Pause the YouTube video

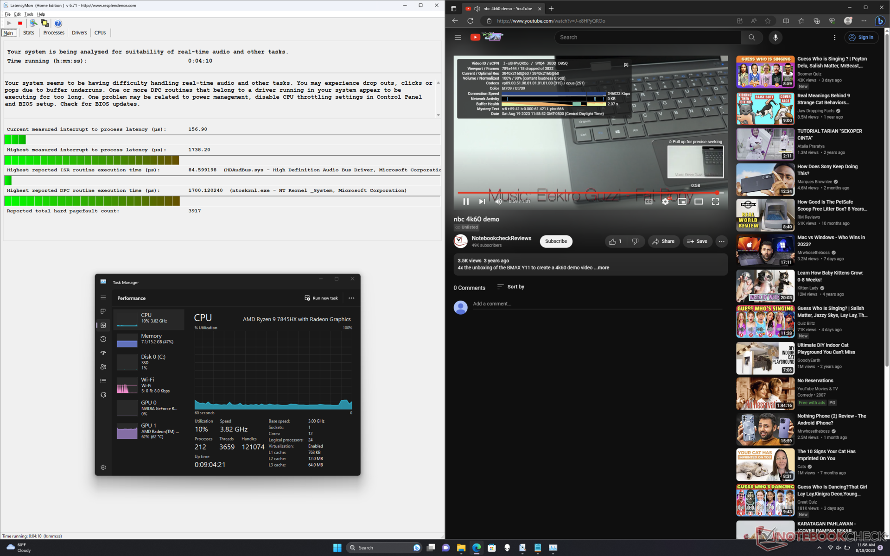click(x=466, y=202)
